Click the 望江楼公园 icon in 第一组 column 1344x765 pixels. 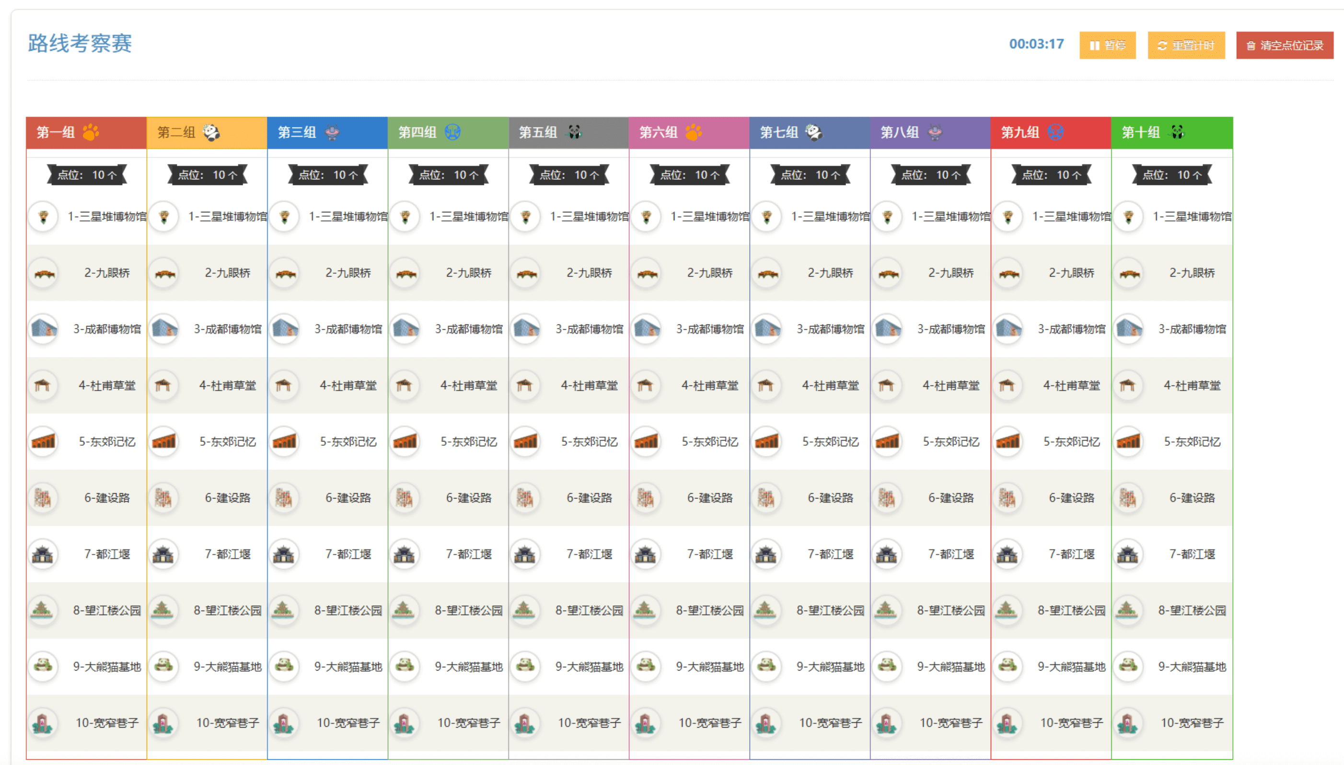pos(43,610)
